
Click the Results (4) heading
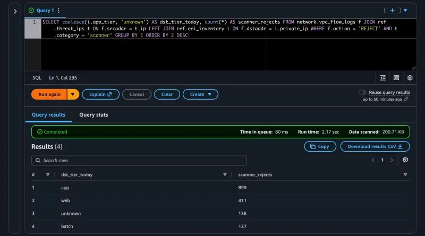click(47, 146)
